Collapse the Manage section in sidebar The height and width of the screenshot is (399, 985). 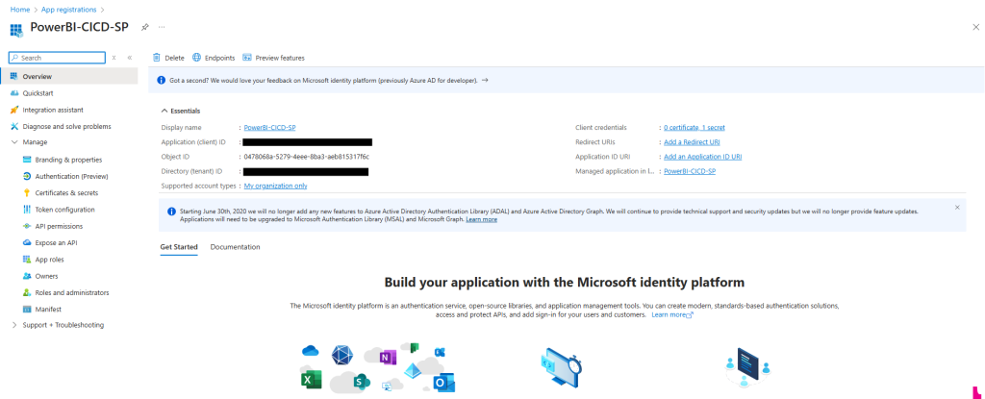click(x=13, y=142)
